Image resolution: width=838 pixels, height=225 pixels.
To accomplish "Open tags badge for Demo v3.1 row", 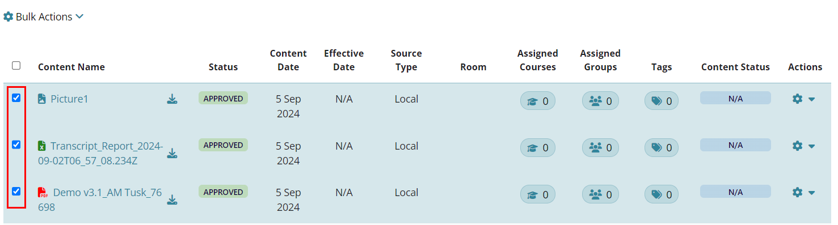I will coord(662,194).
